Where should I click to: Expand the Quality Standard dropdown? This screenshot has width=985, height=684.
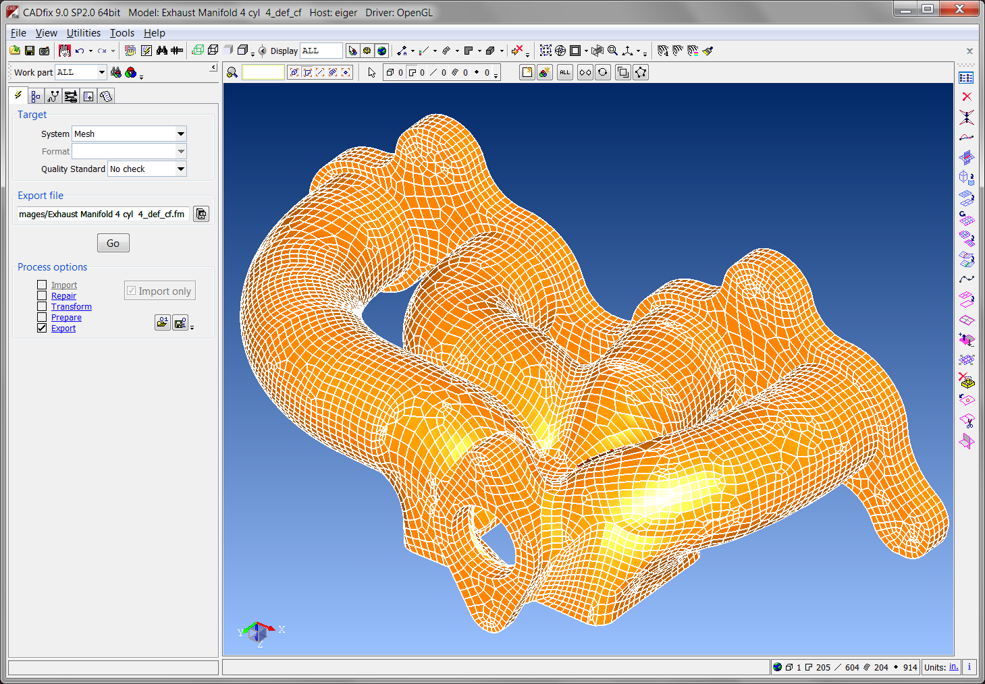click(x=180, y=169)
